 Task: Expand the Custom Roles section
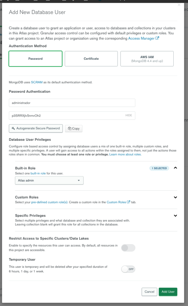tap(175, 197)
